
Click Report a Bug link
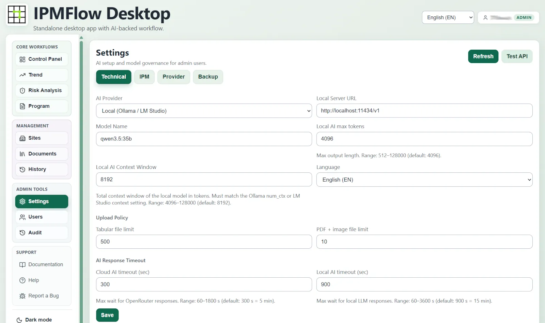click(x=42, y=296)
